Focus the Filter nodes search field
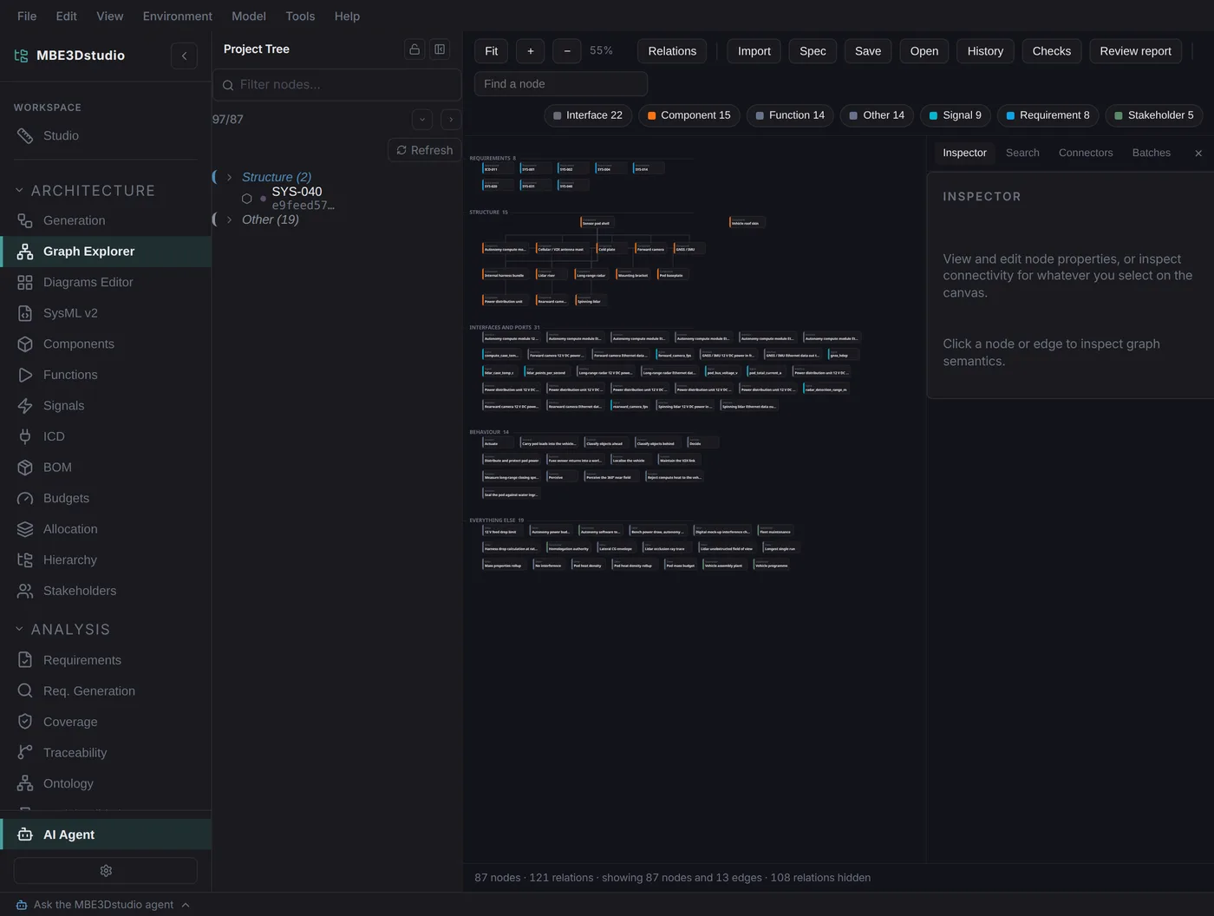1214x916 pixels. [x=336, y=85]
